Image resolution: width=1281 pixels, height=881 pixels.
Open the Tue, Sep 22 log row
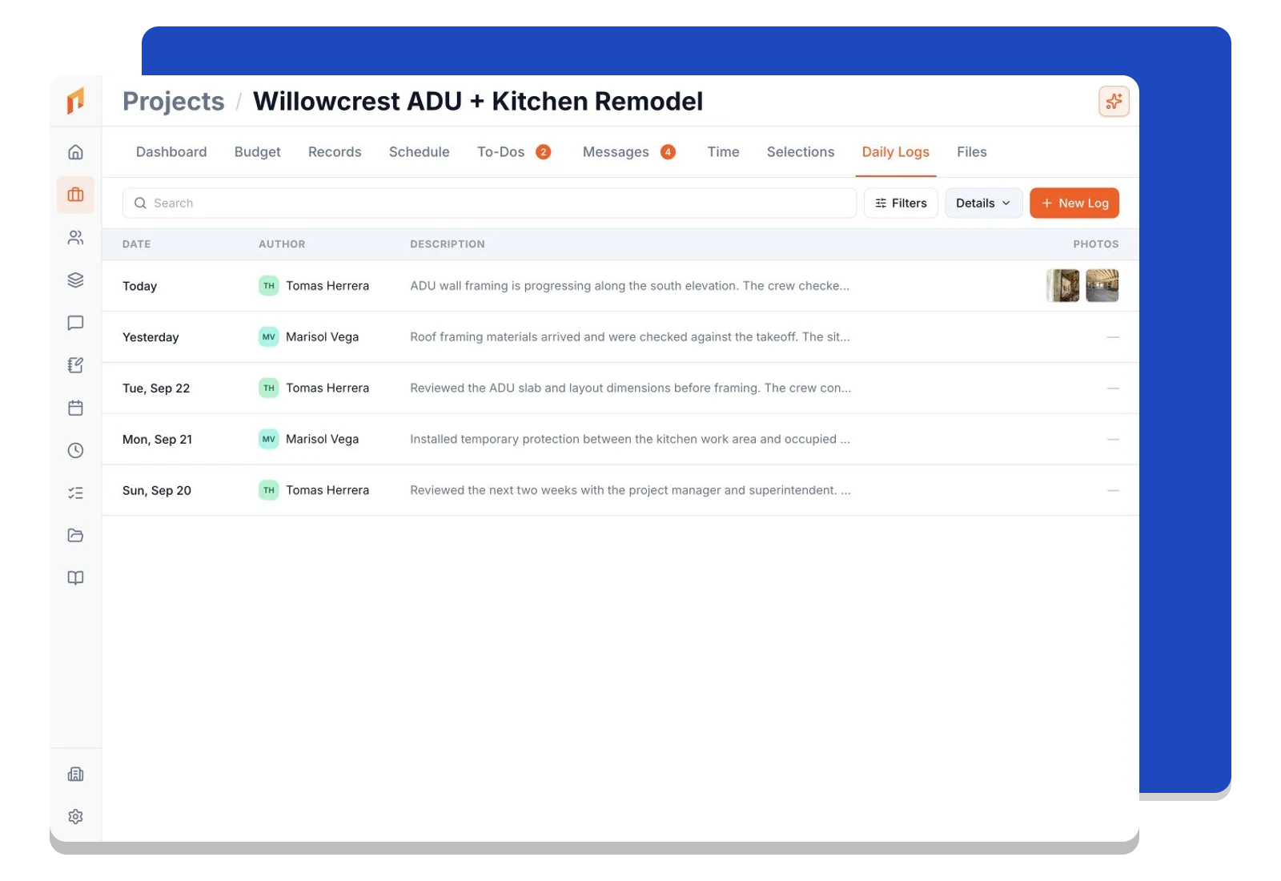[x=620, y=388]
